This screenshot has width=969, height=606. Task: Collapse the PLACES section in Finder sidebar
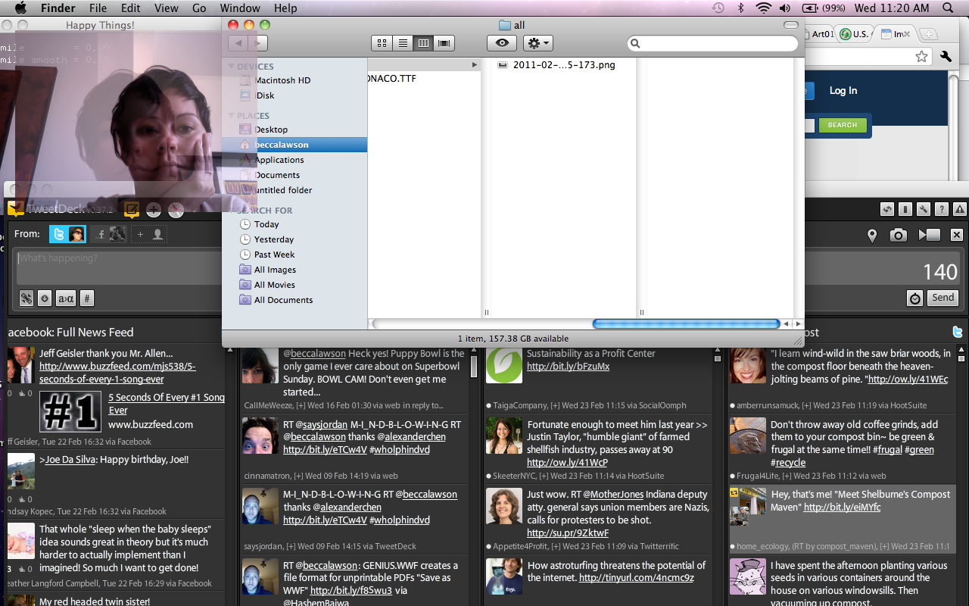tap(232, 116)
